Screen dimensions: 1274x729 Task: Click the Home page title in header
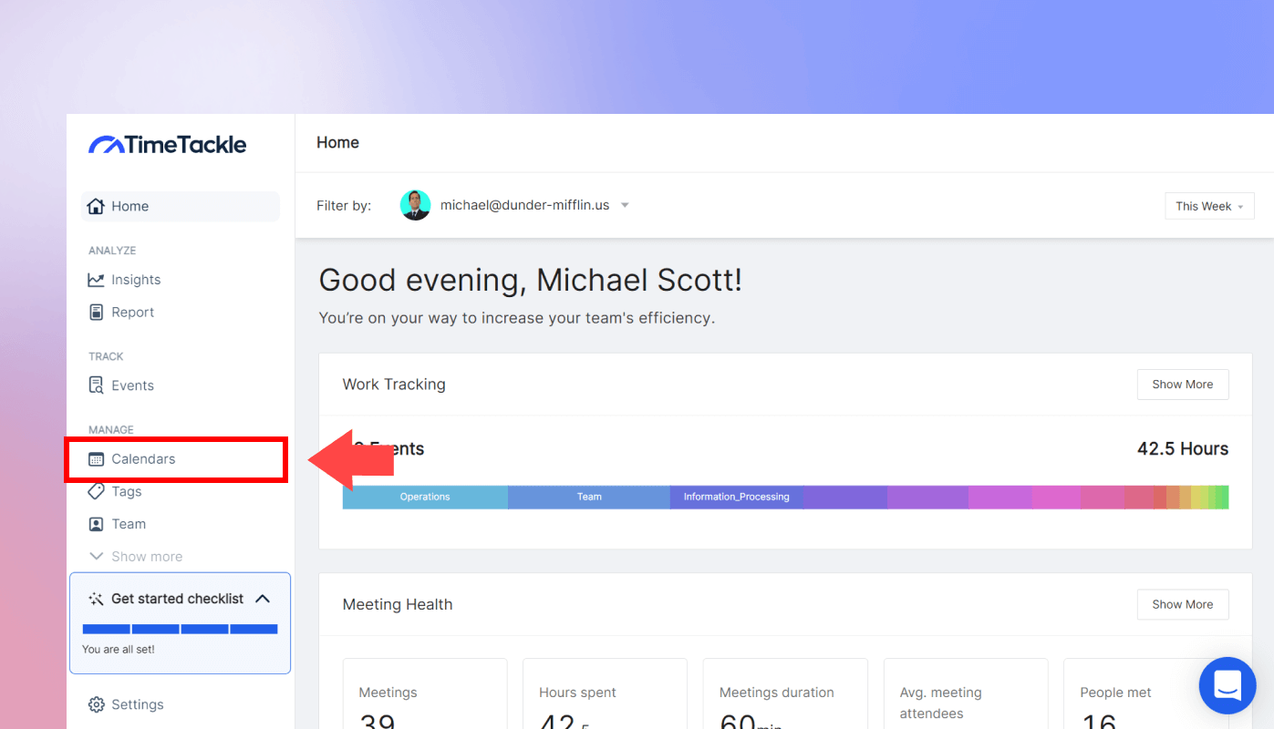coord(337,142)
